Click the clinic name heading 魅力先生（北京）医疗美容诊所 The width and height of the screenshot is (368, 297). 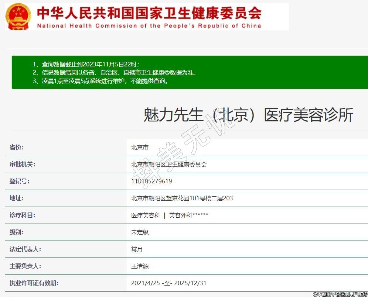coord(248,115)
